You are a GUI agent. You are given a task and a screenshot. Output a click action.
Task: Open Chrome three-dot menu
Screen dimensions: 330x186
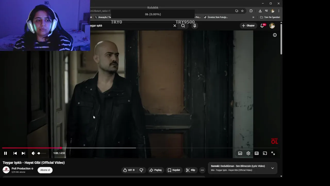coord(279,11)
